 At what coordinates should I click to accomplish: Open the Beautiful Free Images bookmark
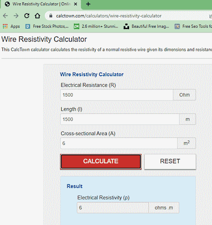(x=146, y=26)
